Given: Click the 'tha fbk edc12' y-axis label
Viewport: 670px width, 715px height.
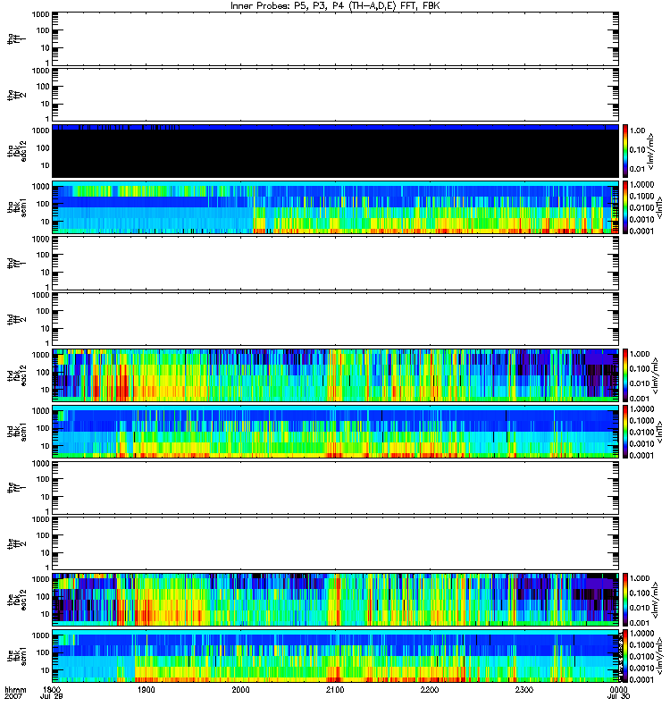Looking at the screenshot, I should (x=17, y=151).
